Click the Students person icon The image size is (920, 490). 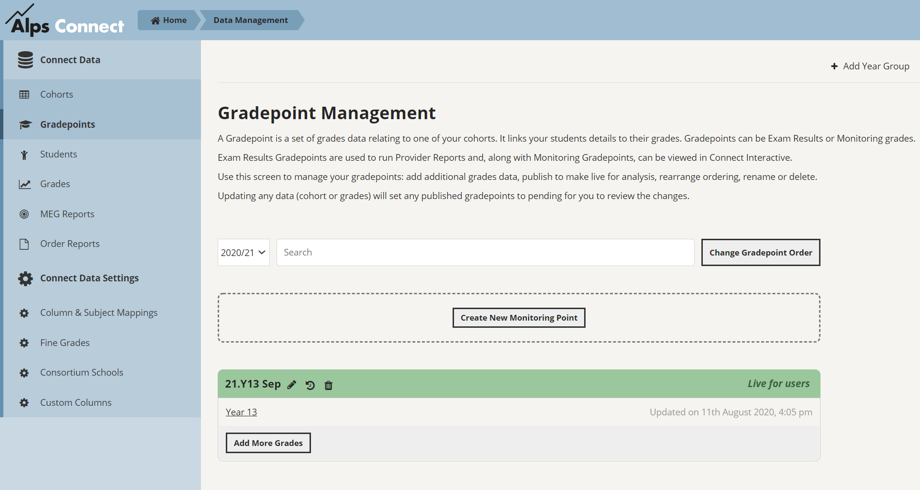[x=24, y=155]
